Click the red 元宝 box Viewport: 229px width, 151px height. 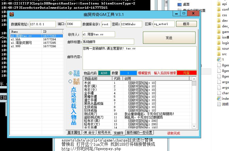186,73
